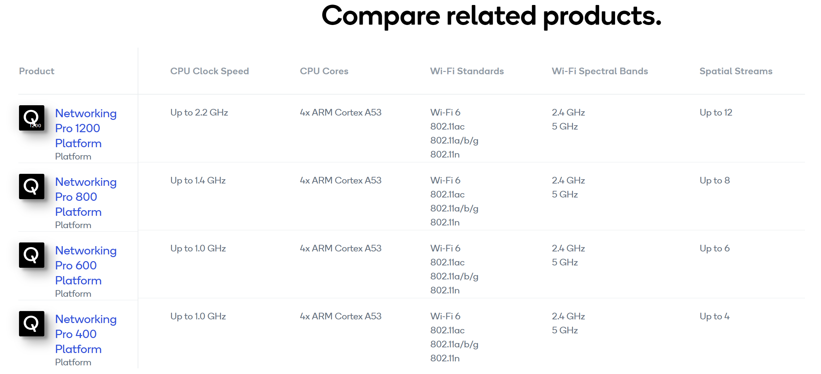Select the 'Up to 1.4 GHz' clock speed cell
The image size is (821, 374).
click(198, 181)
